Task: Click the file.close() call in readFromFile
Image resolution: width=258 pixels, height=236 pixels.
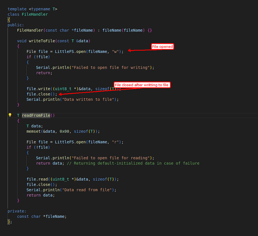Action: pyautogui.click(x=39, y=184)
